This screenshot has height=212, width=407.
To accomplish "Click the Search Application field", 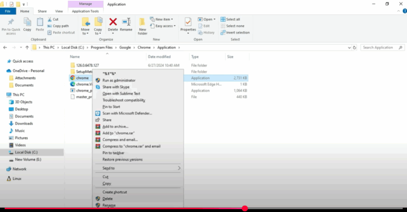I will coord(383,48).
